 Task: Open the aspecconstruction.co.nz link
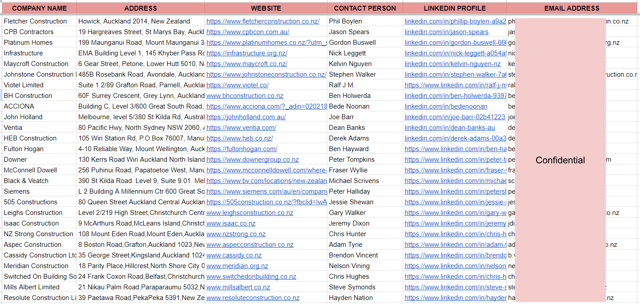pyautogui.click(x=250, y=245)
